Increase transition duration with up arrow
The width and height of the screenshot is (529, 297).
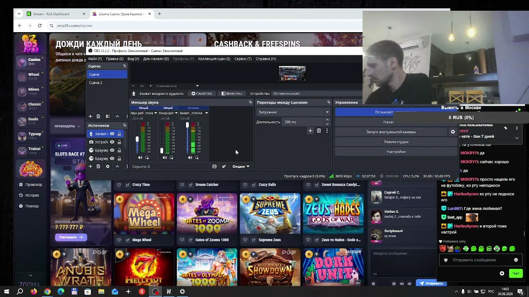click(327, 120)
